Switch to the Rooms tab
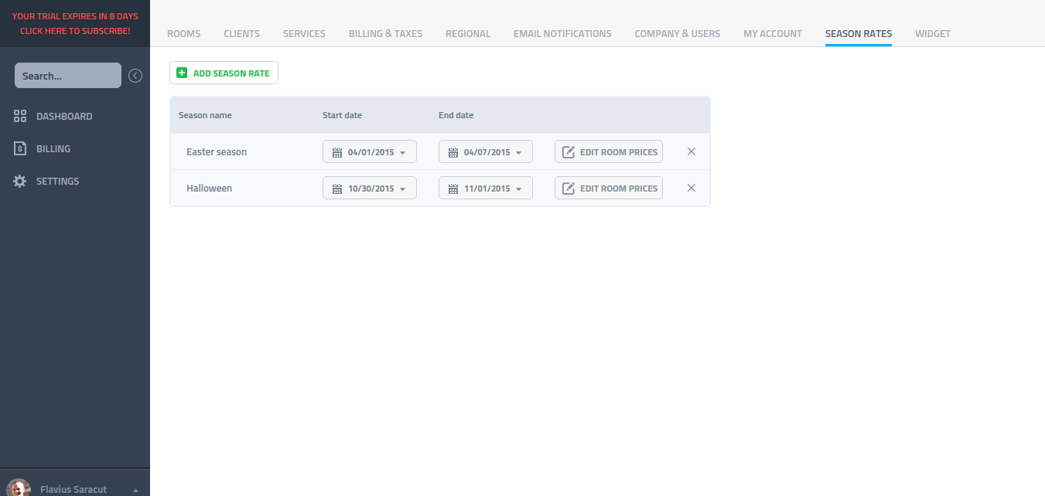 click(183, 34)
